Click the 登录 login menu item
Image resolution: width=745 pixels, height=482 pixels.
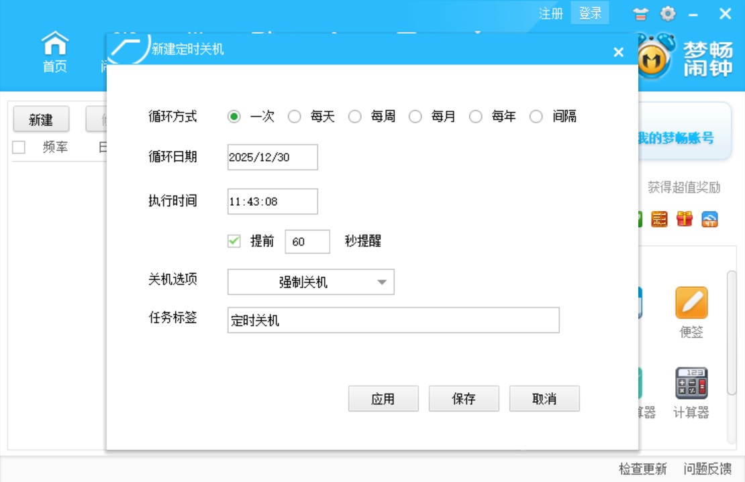(x=589, y=13)
